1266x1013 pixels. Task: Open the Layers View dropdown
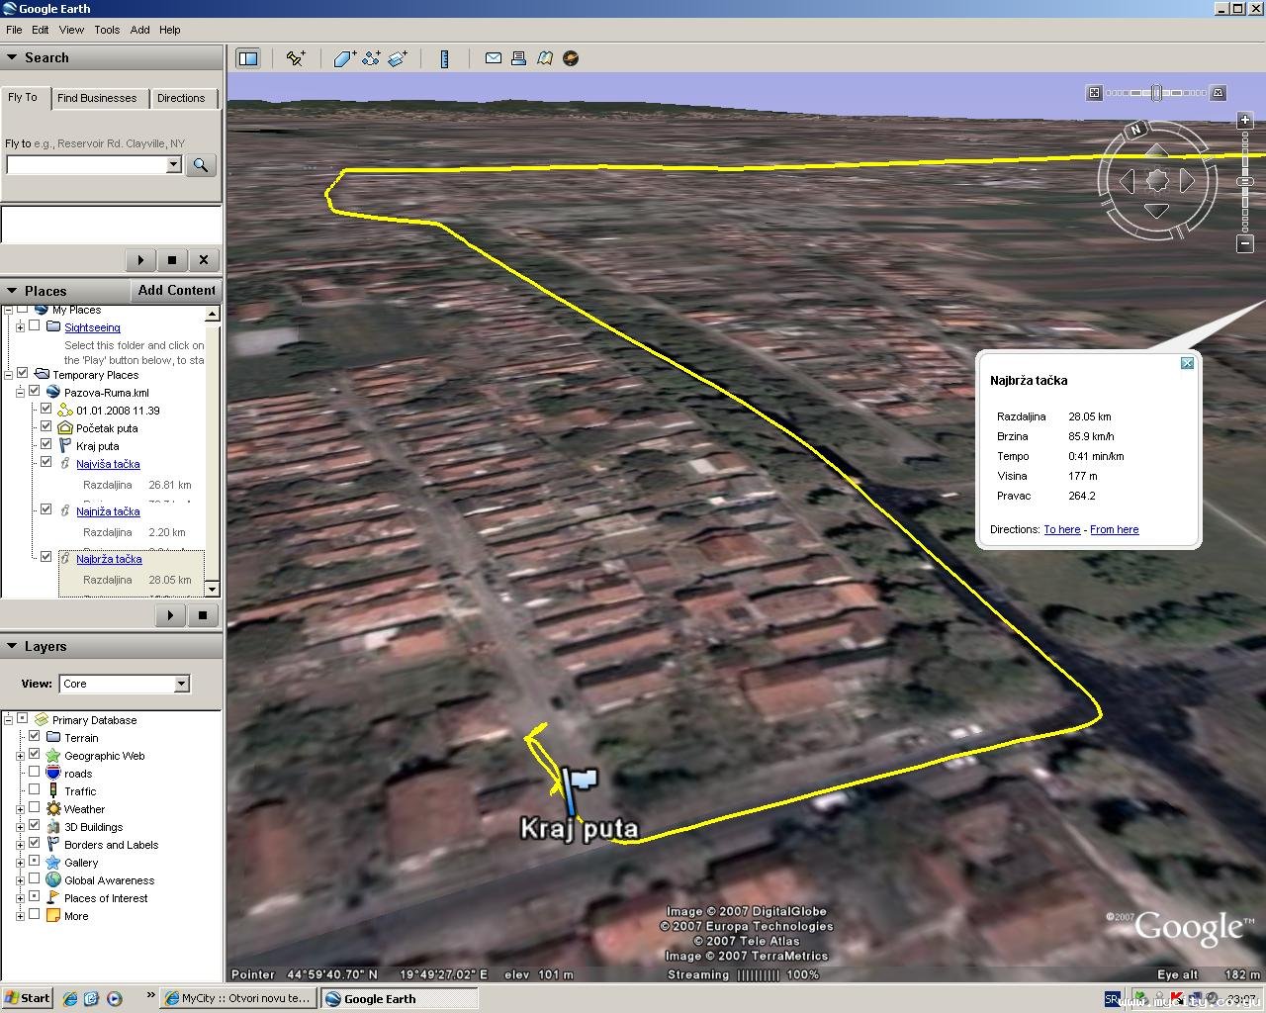click(x=181, y=684)
